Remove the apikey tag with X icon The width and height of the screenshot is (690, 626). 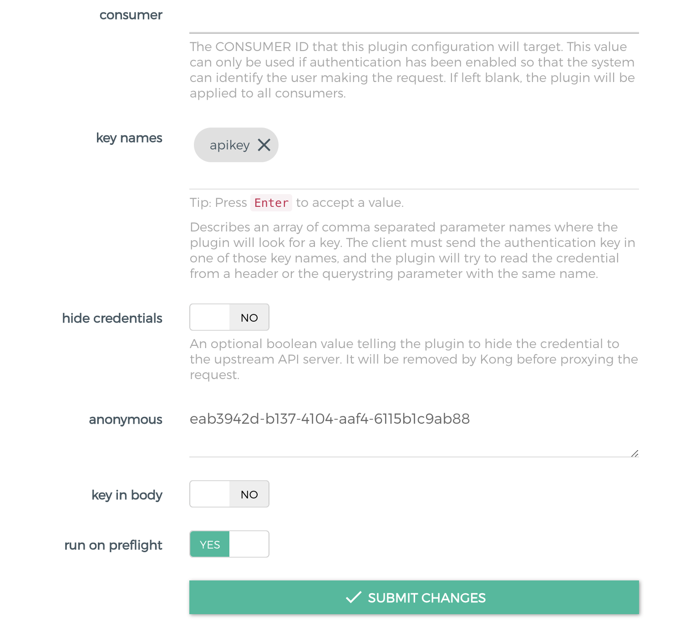(x=264, y=145)
